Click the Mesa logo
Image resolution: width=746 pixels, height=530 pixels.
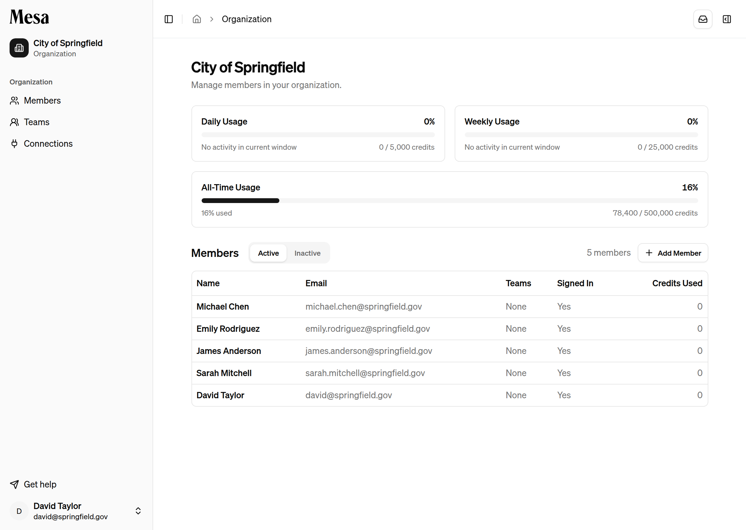click(x=29, y=17)
